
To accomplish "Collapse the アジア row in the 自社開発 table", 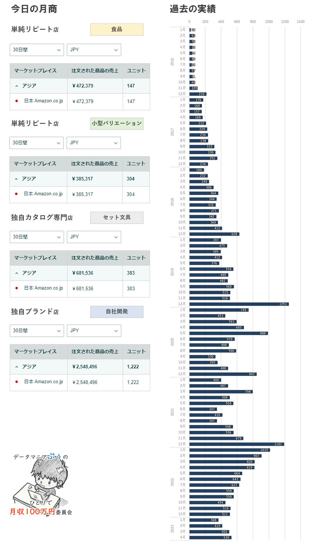I will click(x=17, y=367).
